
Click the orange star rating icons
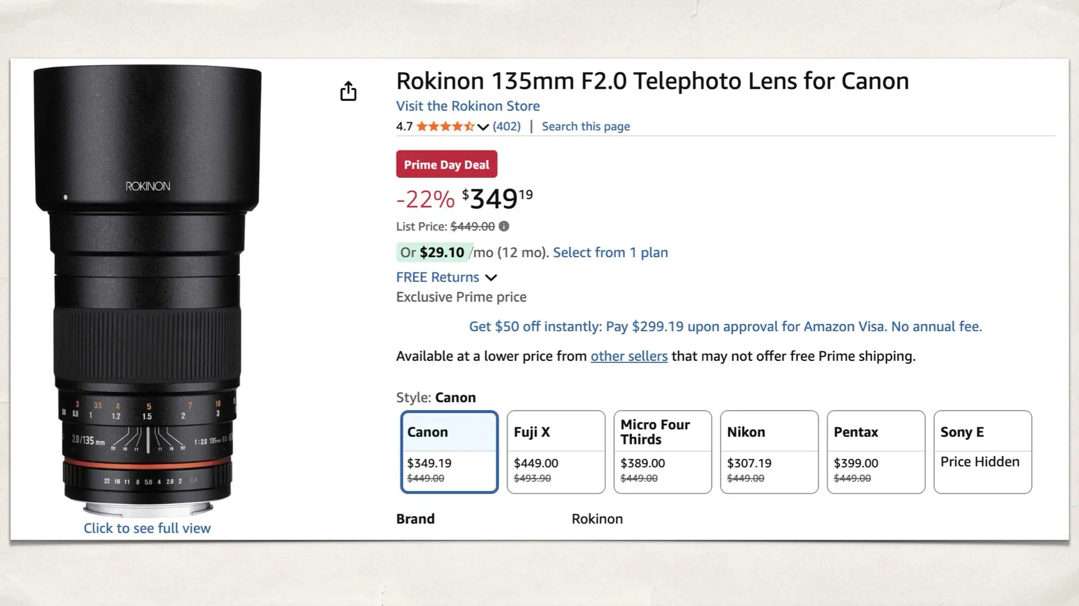click(444, 126)
